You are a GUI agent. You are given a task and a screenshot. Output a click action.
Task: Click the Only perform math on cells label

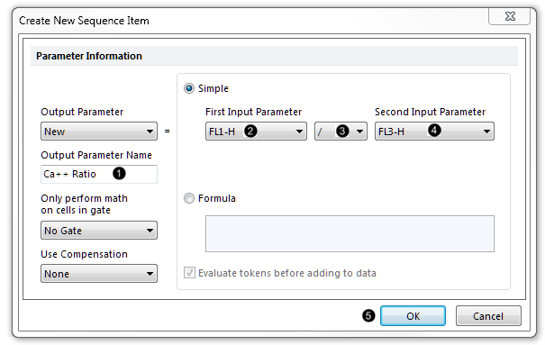tap(84, 204)
